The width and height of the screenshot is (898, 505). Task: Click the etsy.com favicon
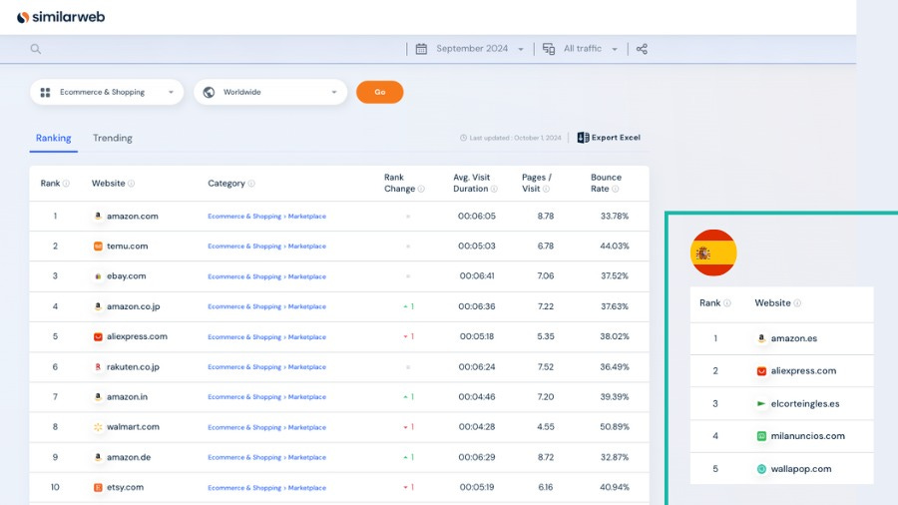(98, 488)
